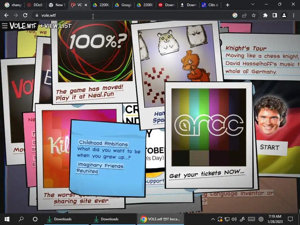Switch to the Google Drive tab
Screen dimensions: 300x225
pyautogui.click(x=123, y=5)
